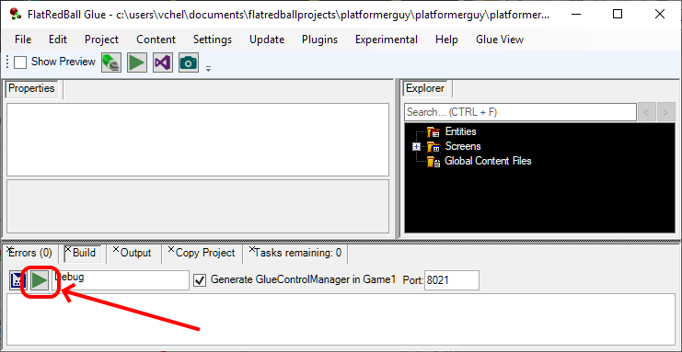Open the Content menu

point(156,40)
